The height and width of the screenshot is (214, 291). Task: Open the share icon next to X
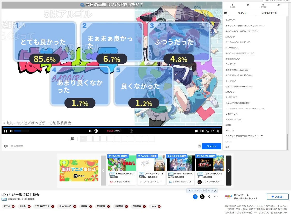coord(209,197)
